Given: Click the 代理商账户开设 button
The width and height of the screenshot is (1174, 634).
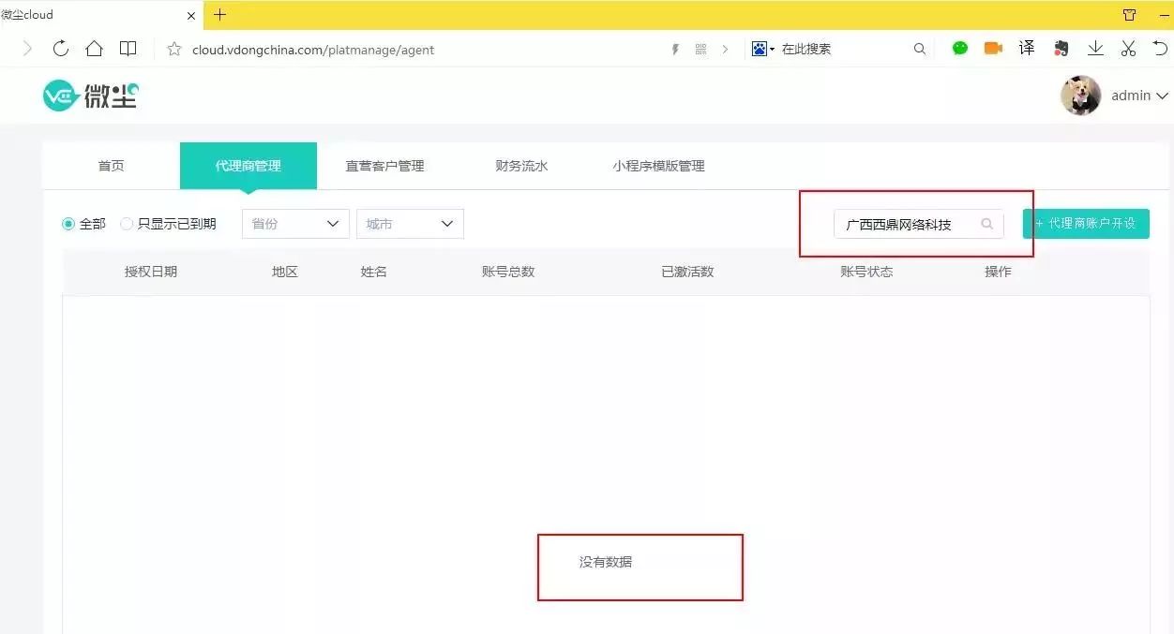Looking at the screenshot, I should [1086, 224].
